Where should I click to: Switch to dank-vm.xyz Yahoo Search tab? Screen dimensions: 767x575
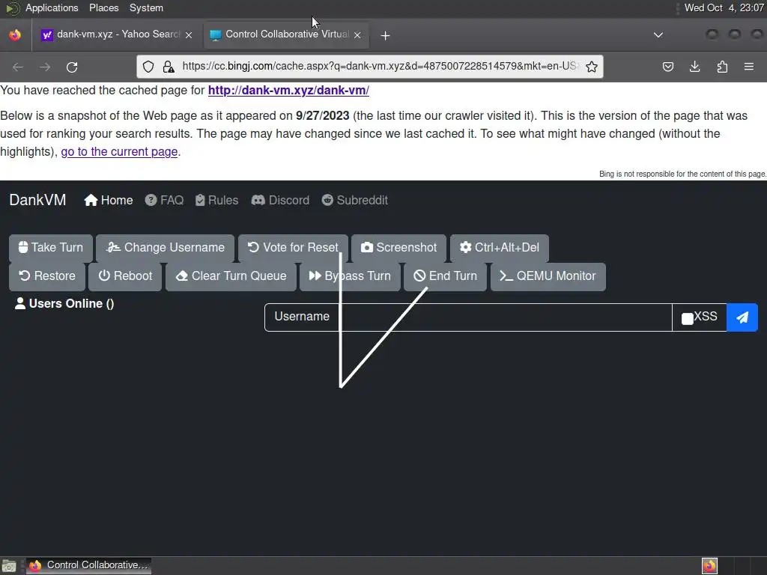(x=118, y=34)
